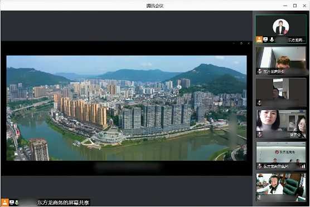Click the orange host icon in the bottom-left bar

click(x=4, y=203)
